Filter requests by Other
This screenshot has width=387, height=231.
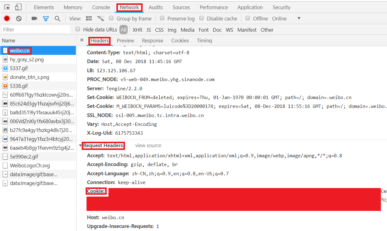click(267, 30)
